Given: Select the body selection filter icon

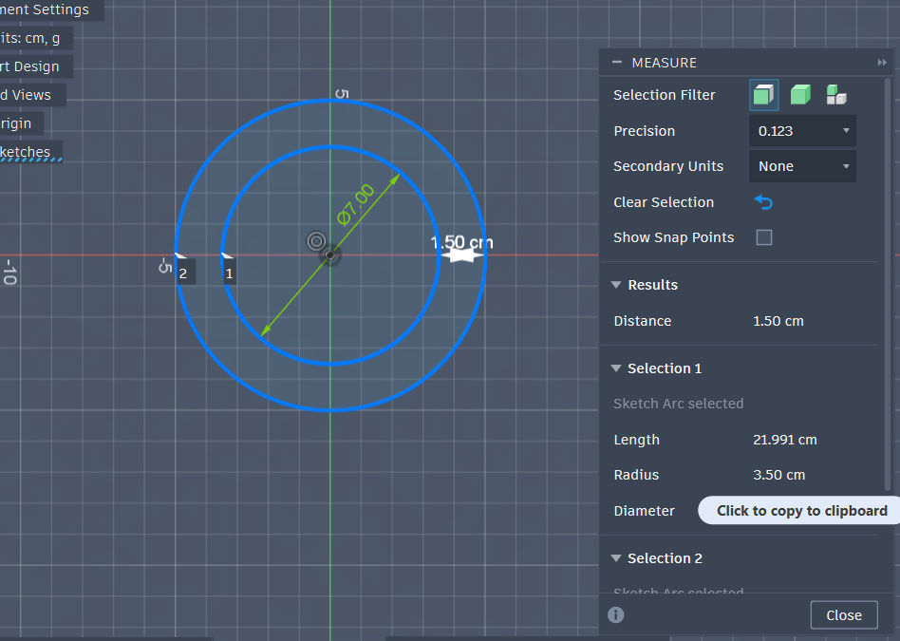Looking at the screenshot, I should tap(800, 95).
